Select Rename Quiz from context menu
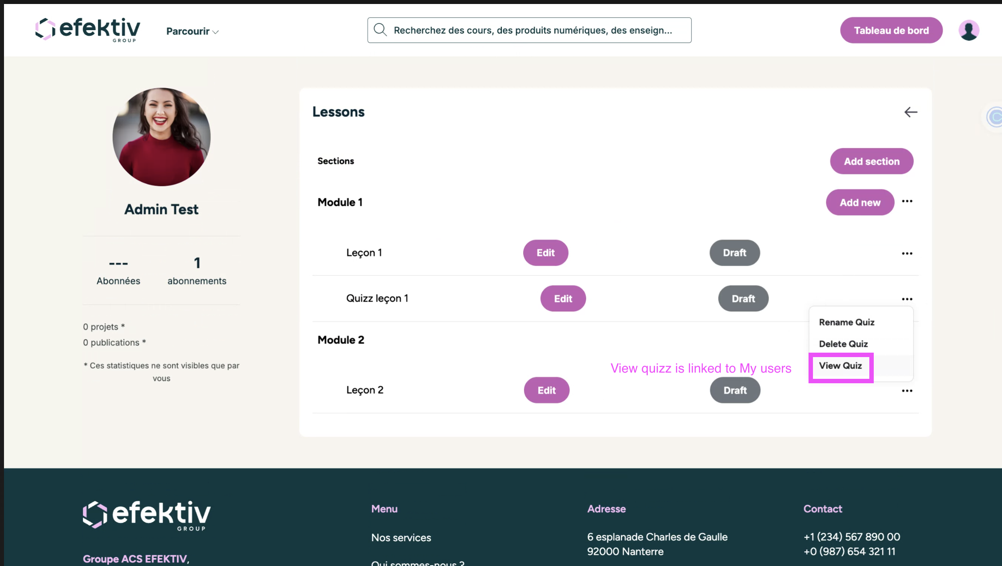Viewport: 1002px width, 566px height. 846,322
